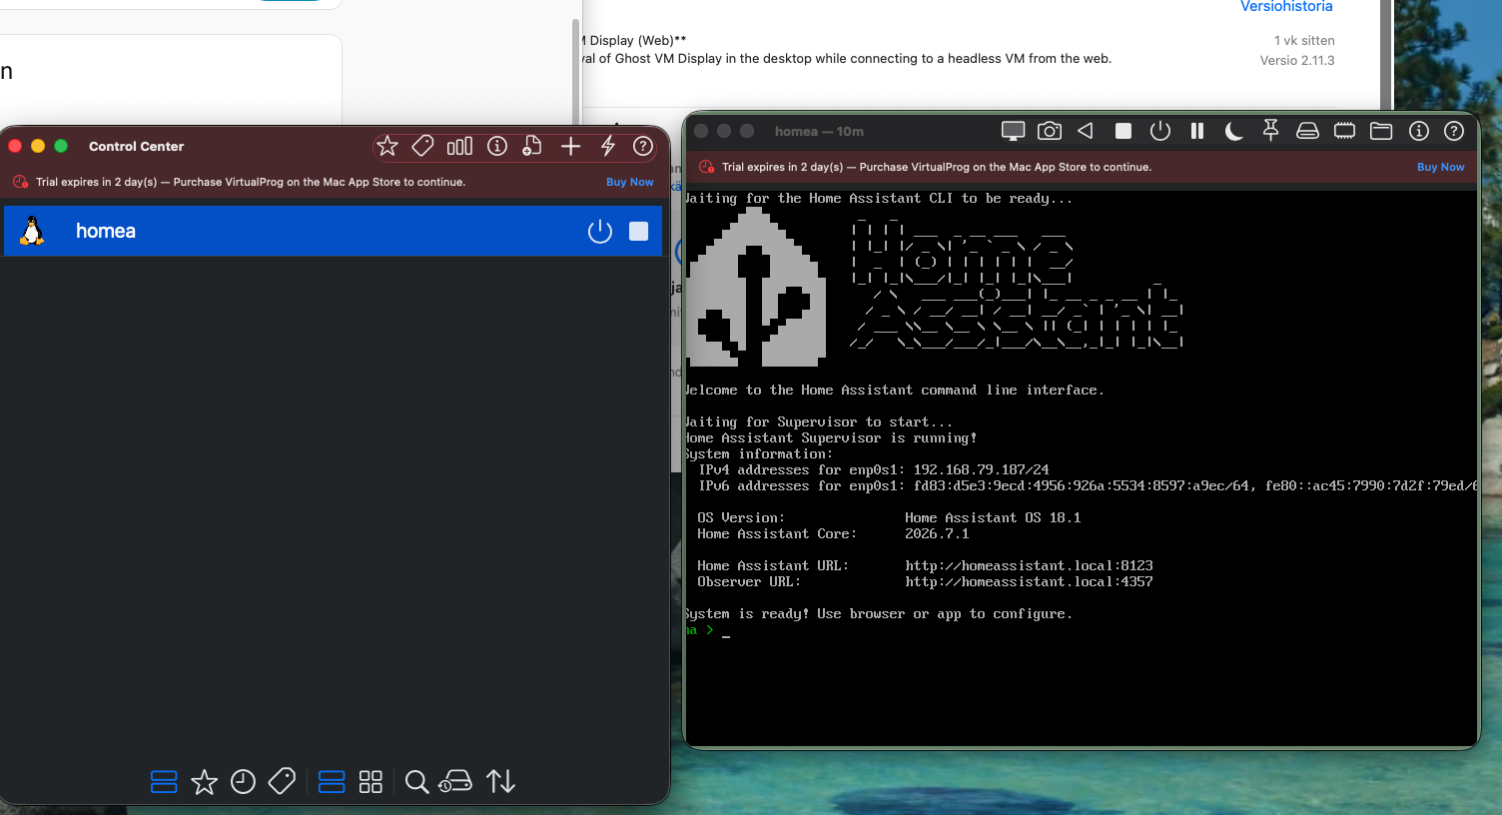The width and height of the screenshot is (1502, 815).
Task: Click the lightning bolt quick action icon
Action: (x=607, y=147)
